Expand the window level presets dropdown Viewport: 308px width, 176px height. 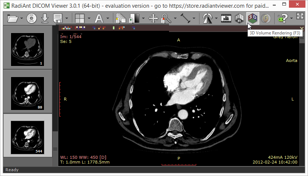tap(143, 18)
